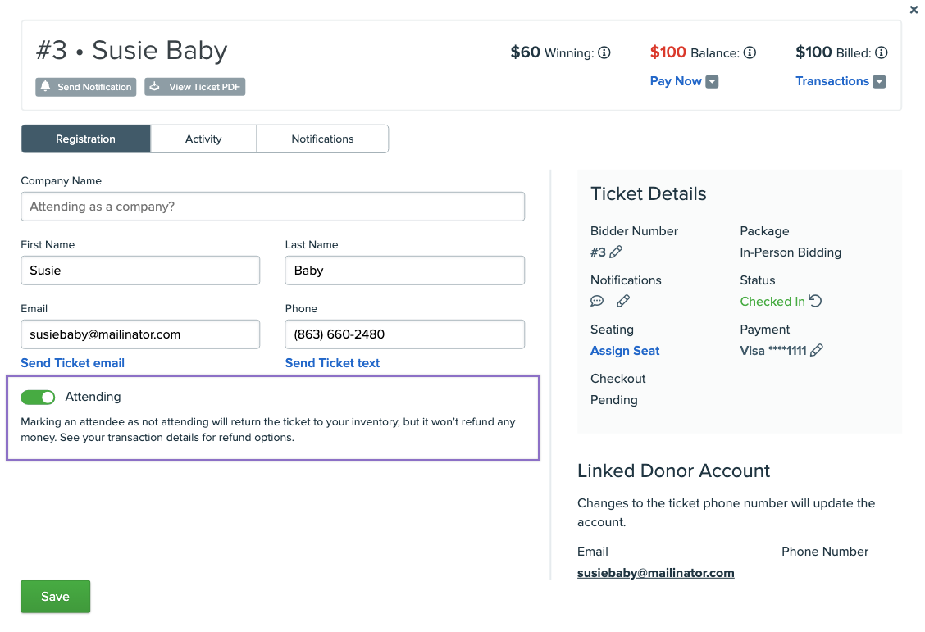Screen dimensions: 925x632
Task: Open the Pay Now link
Action: point(676,81)
